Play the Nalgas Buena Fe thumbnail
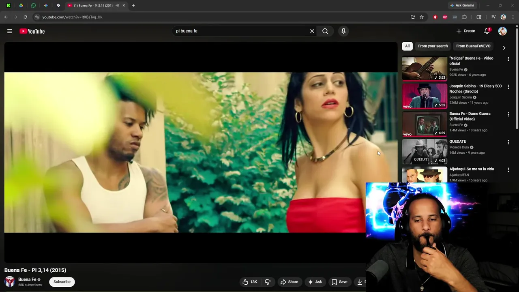 [425, 69]
